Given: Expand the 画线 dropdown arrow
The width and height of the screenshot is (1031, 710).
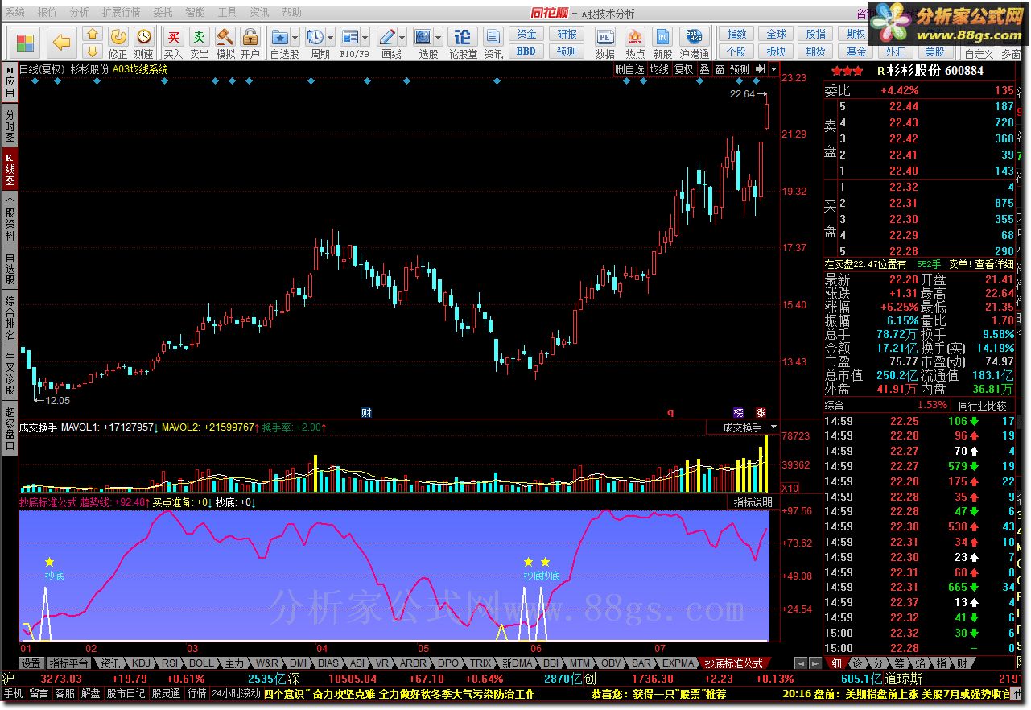Looking at the screenshot, I should [402, 37].
